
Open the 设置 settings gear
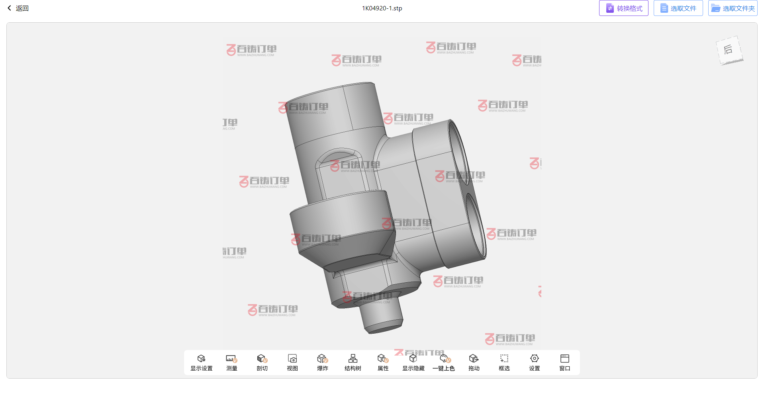click(x=534, y=362)
